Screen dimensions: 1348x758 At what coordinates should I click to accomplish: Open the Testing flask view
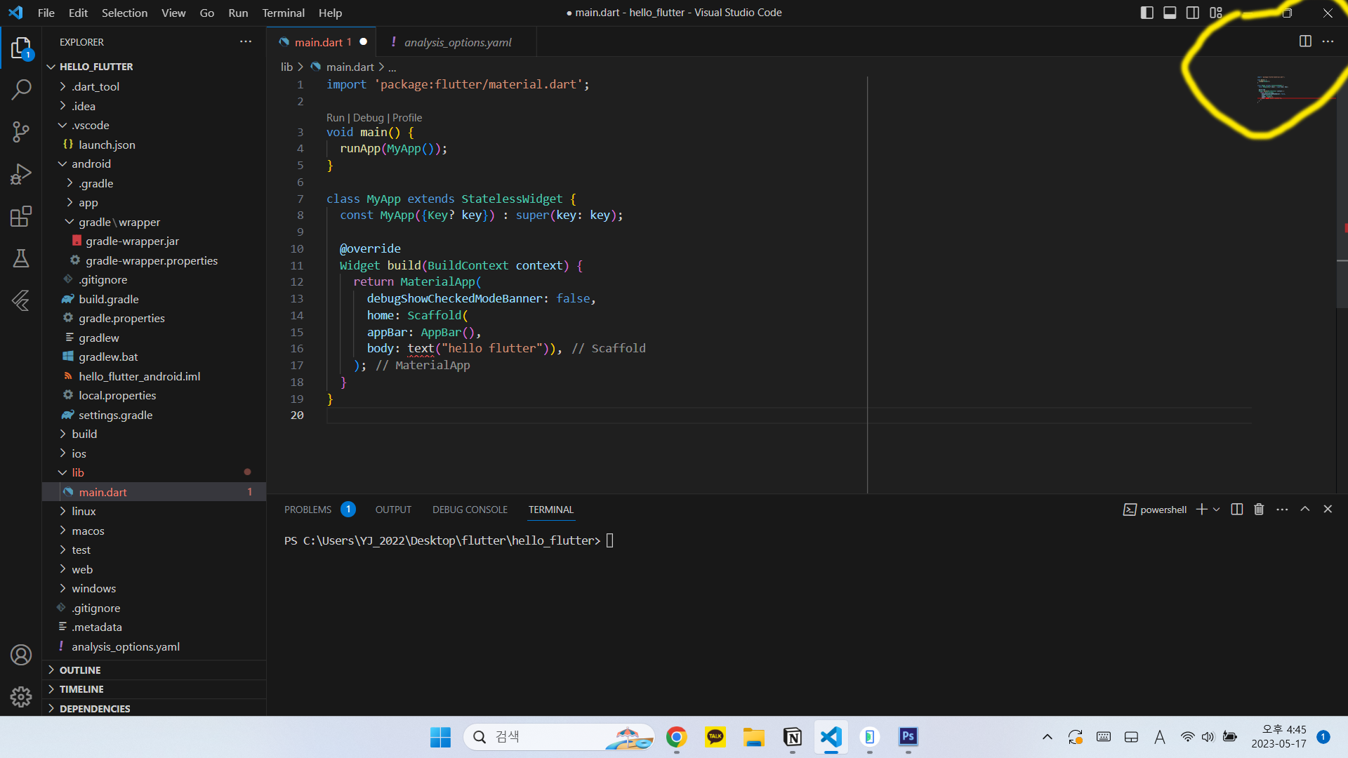[21, 258]
